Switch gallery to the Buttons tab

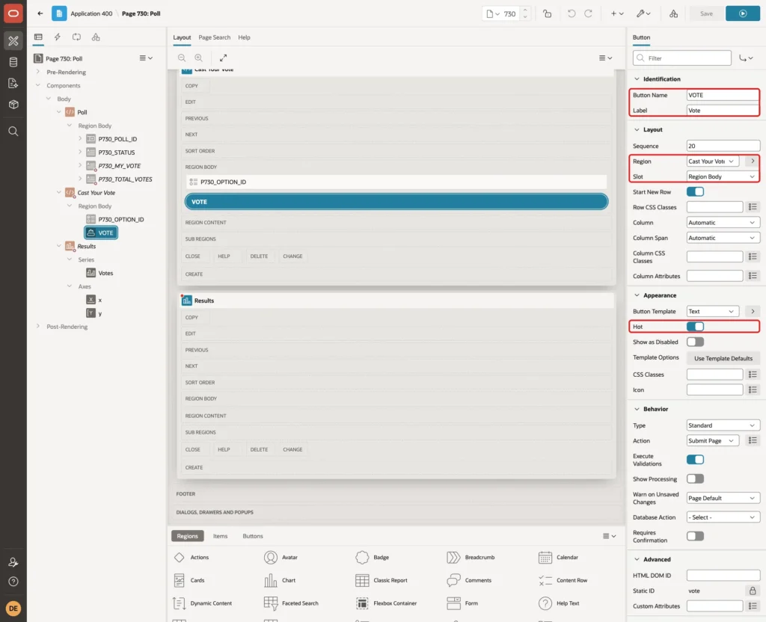(x=253, y=536)
